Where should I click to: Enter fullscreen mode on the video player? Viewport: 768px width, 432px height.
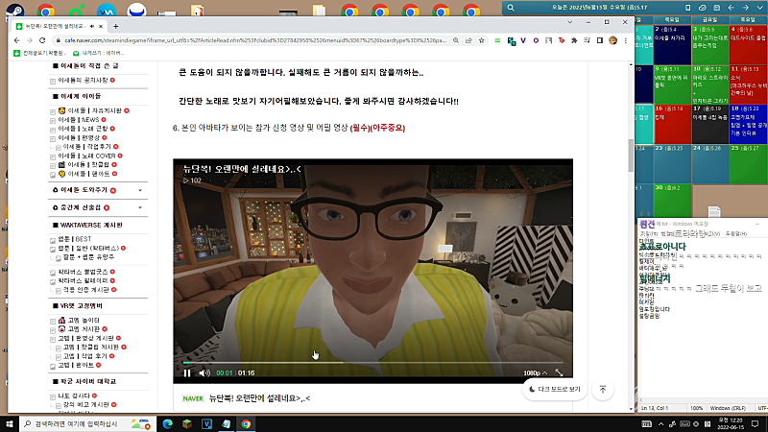(x=559, y=373)
